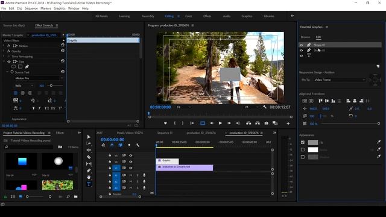Step forward one frame in Program monitor
The image size is (386, 217).
[229, 123]
